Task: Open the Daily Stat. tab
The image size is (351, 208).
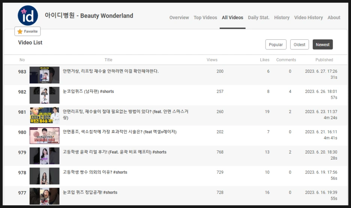Action: coord(258,18)
